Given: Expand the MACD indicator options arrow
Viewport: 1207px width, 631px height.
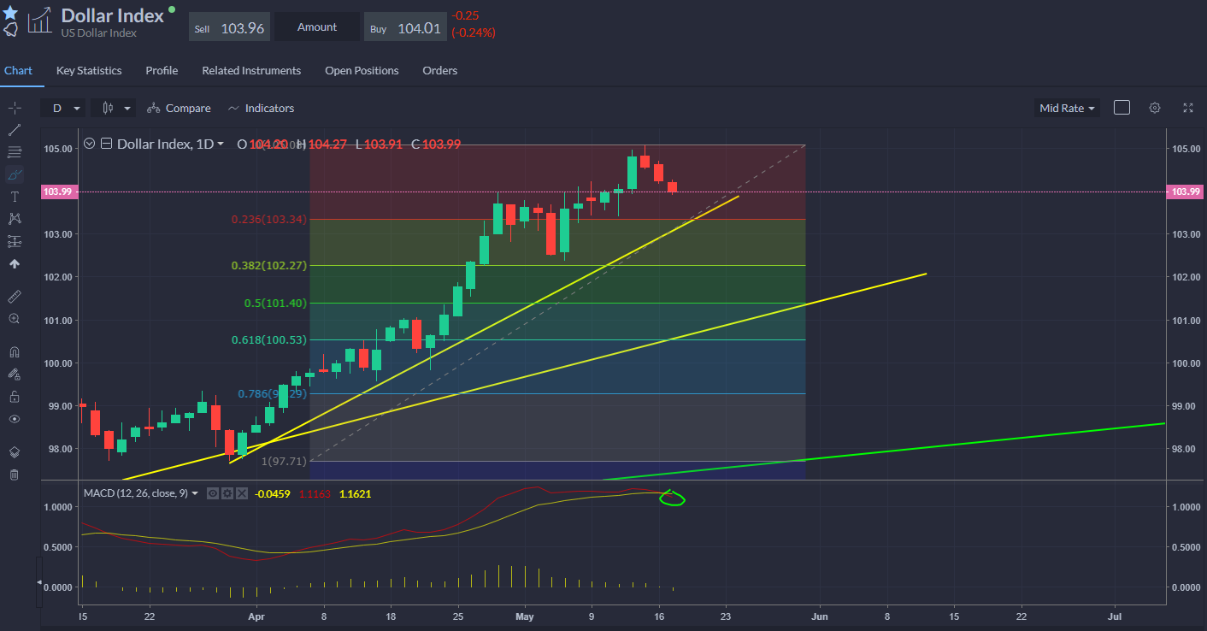Looking at the screenshot, I should tap(195, 493).
